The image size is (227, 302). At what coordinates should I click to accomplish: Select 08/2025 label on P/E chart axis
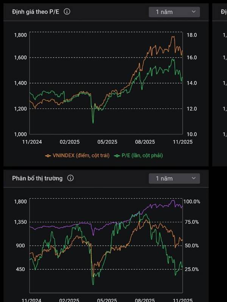point(145,142)
